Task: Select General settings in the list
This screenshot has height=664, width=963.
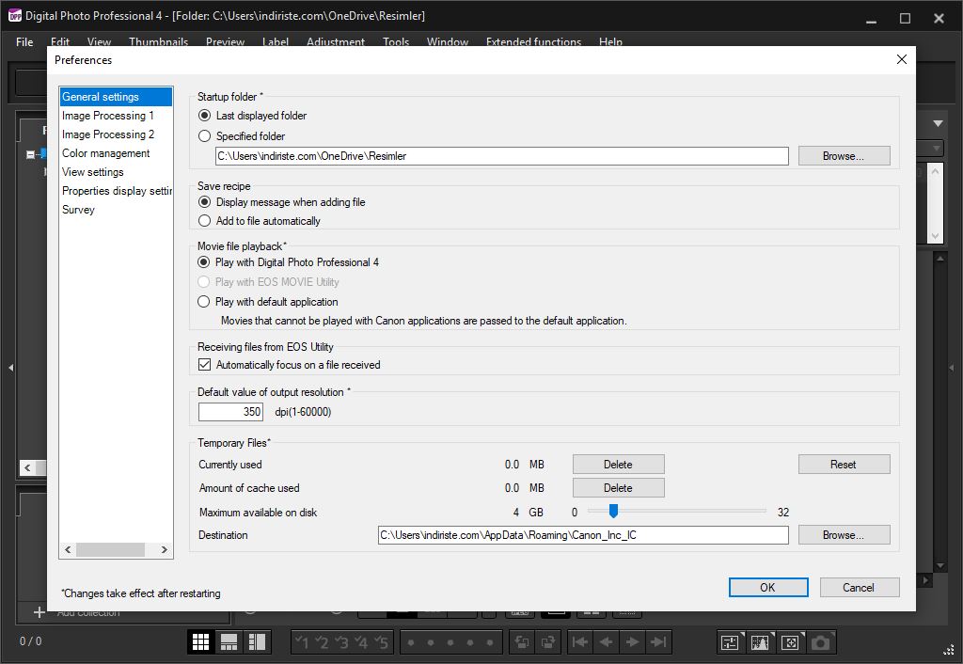Action: [x=116, y=97]
